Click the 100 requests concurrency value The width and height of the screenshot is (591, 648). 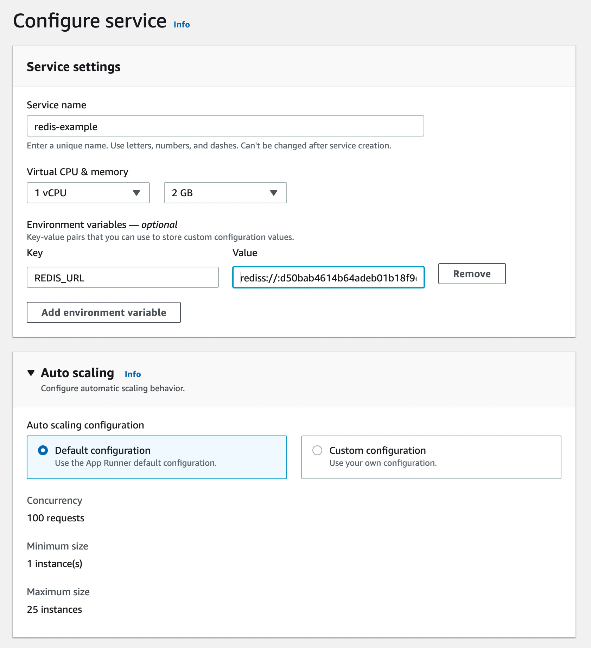56,518
